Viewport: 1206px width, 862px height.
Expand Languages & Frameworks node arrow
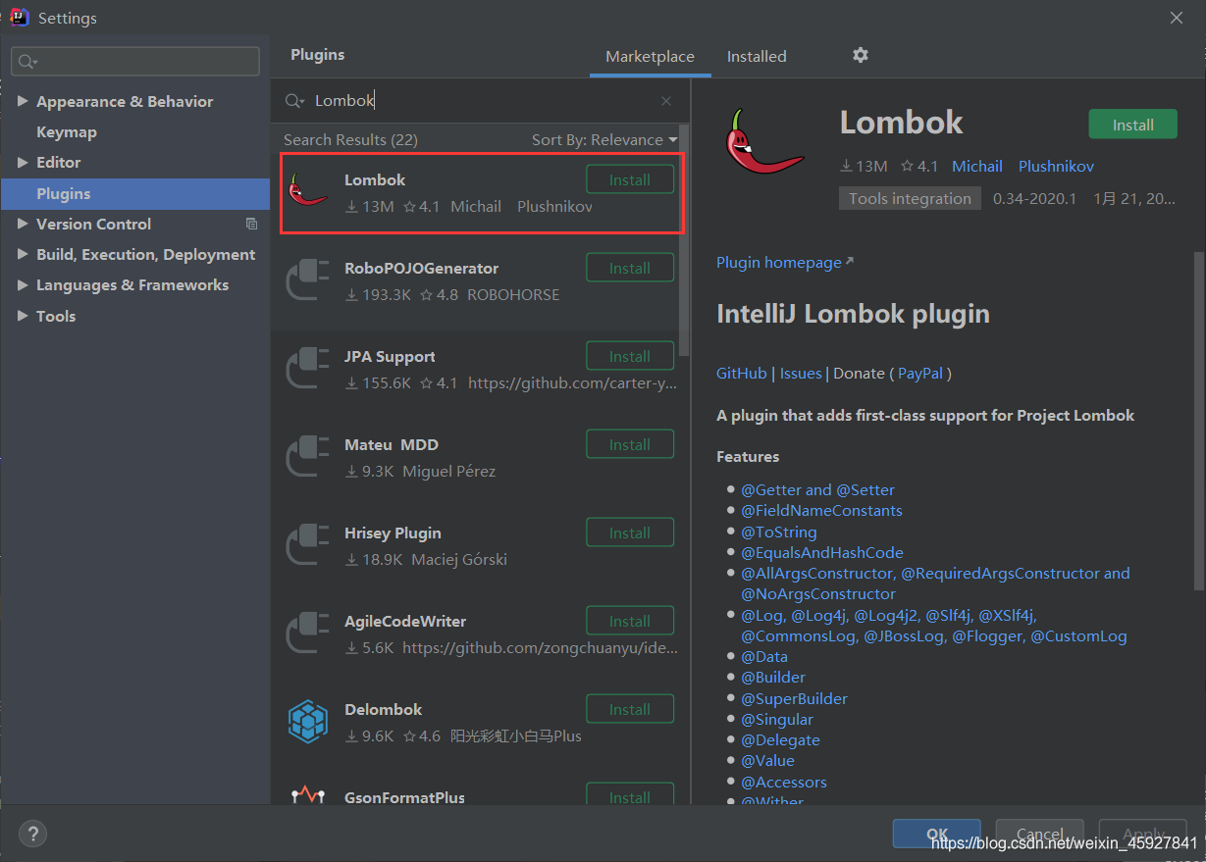pos(23,284)
